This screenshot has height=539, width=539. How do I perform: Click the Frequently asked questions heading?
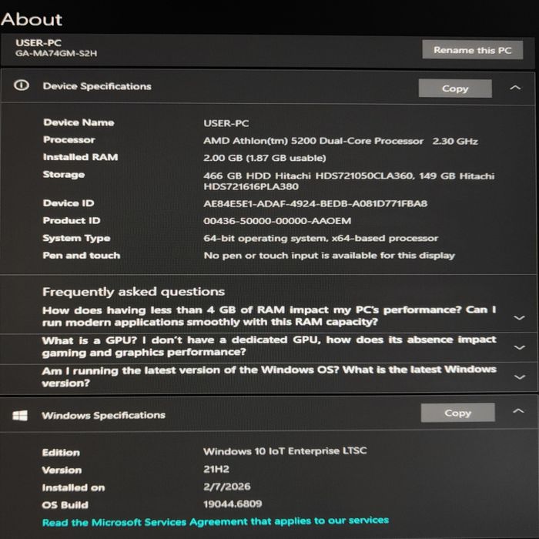click(x=133, y=292)
